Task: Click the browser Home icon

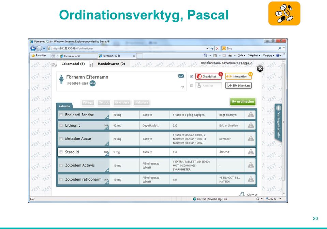Action: (x=206, y=56)
